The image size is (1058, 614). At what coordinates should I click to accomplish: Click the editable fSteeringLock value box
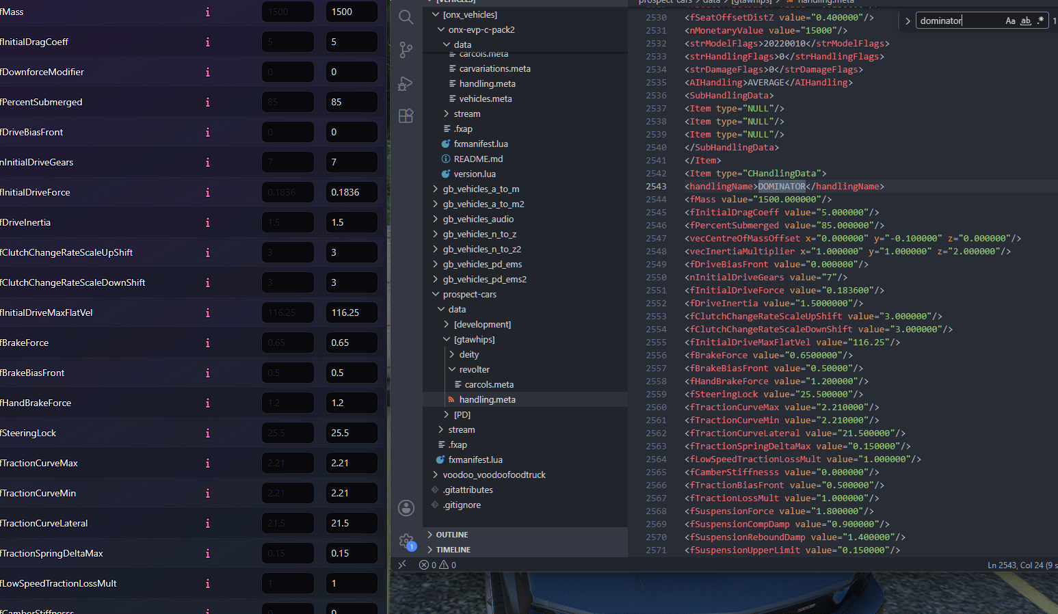click(x=352, y=433)
